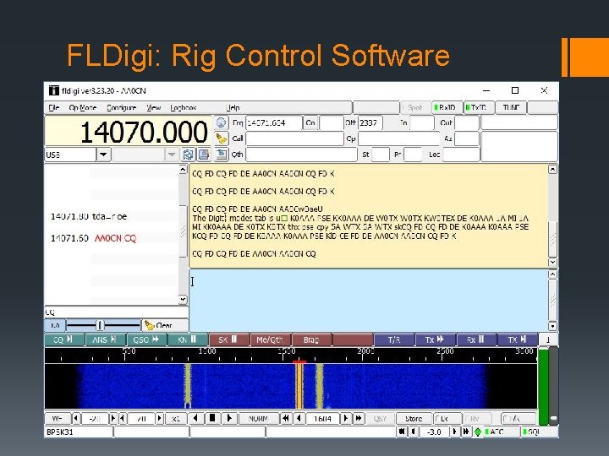
Task: Click waterfall pause square button
Action: point(212,418)
